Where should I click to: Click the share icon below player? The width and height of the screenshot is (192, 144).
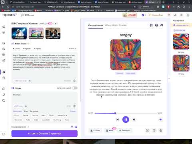(147, 130)
